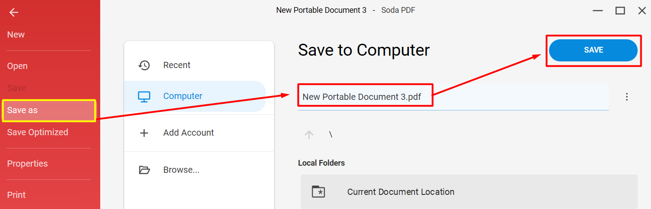Open the Browse... location entry
Viewport: 651px width, 209px height.
[x=195, y=170]
